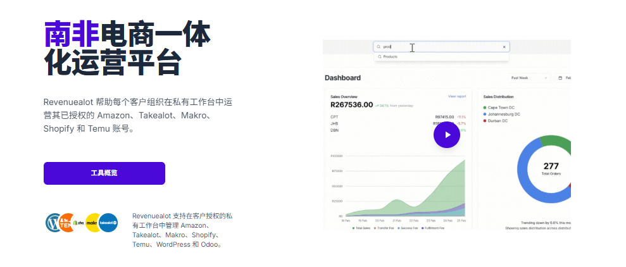Click the calendar date picker icon
Image resolution: width=626 pixels, height=267 pixels.
(x=561, y=78)
